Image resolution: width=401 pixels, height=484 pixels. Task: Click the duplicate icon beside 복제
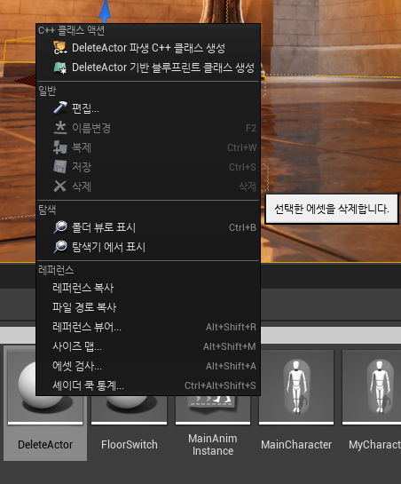point(59,147)
